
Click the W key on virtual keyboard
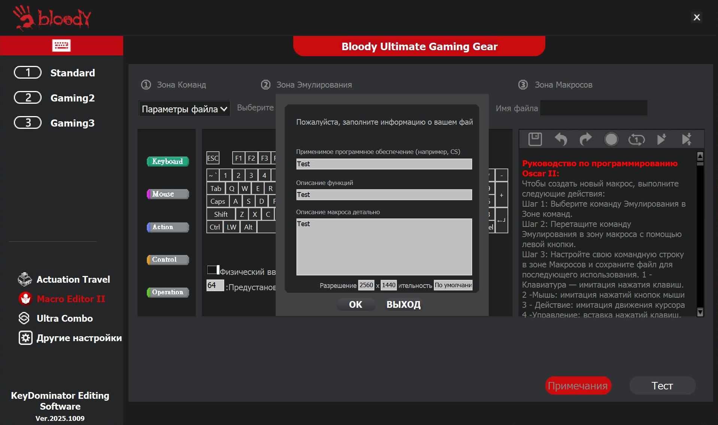click(245, 188)
